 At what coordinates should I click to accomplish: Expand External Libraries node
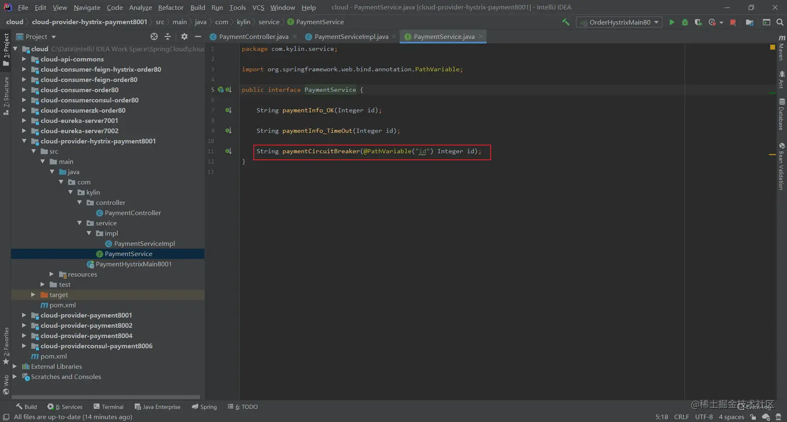click(x=15, y=366)
